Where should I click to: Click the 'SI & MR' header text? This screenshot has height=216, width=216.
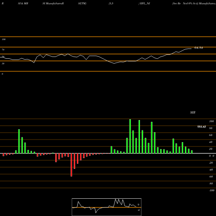(23, 3)
